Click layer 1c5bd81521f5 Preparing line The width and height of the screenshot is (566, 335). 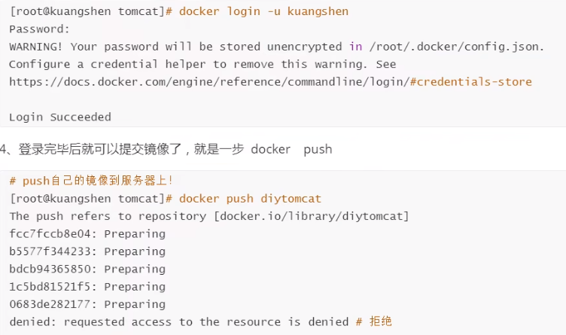[87, 287]
